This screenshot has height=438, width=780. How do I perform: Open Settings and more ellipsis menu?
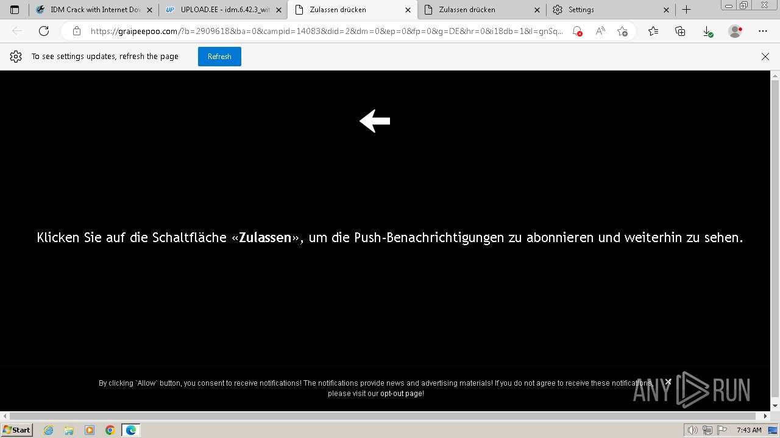(763, 31)
